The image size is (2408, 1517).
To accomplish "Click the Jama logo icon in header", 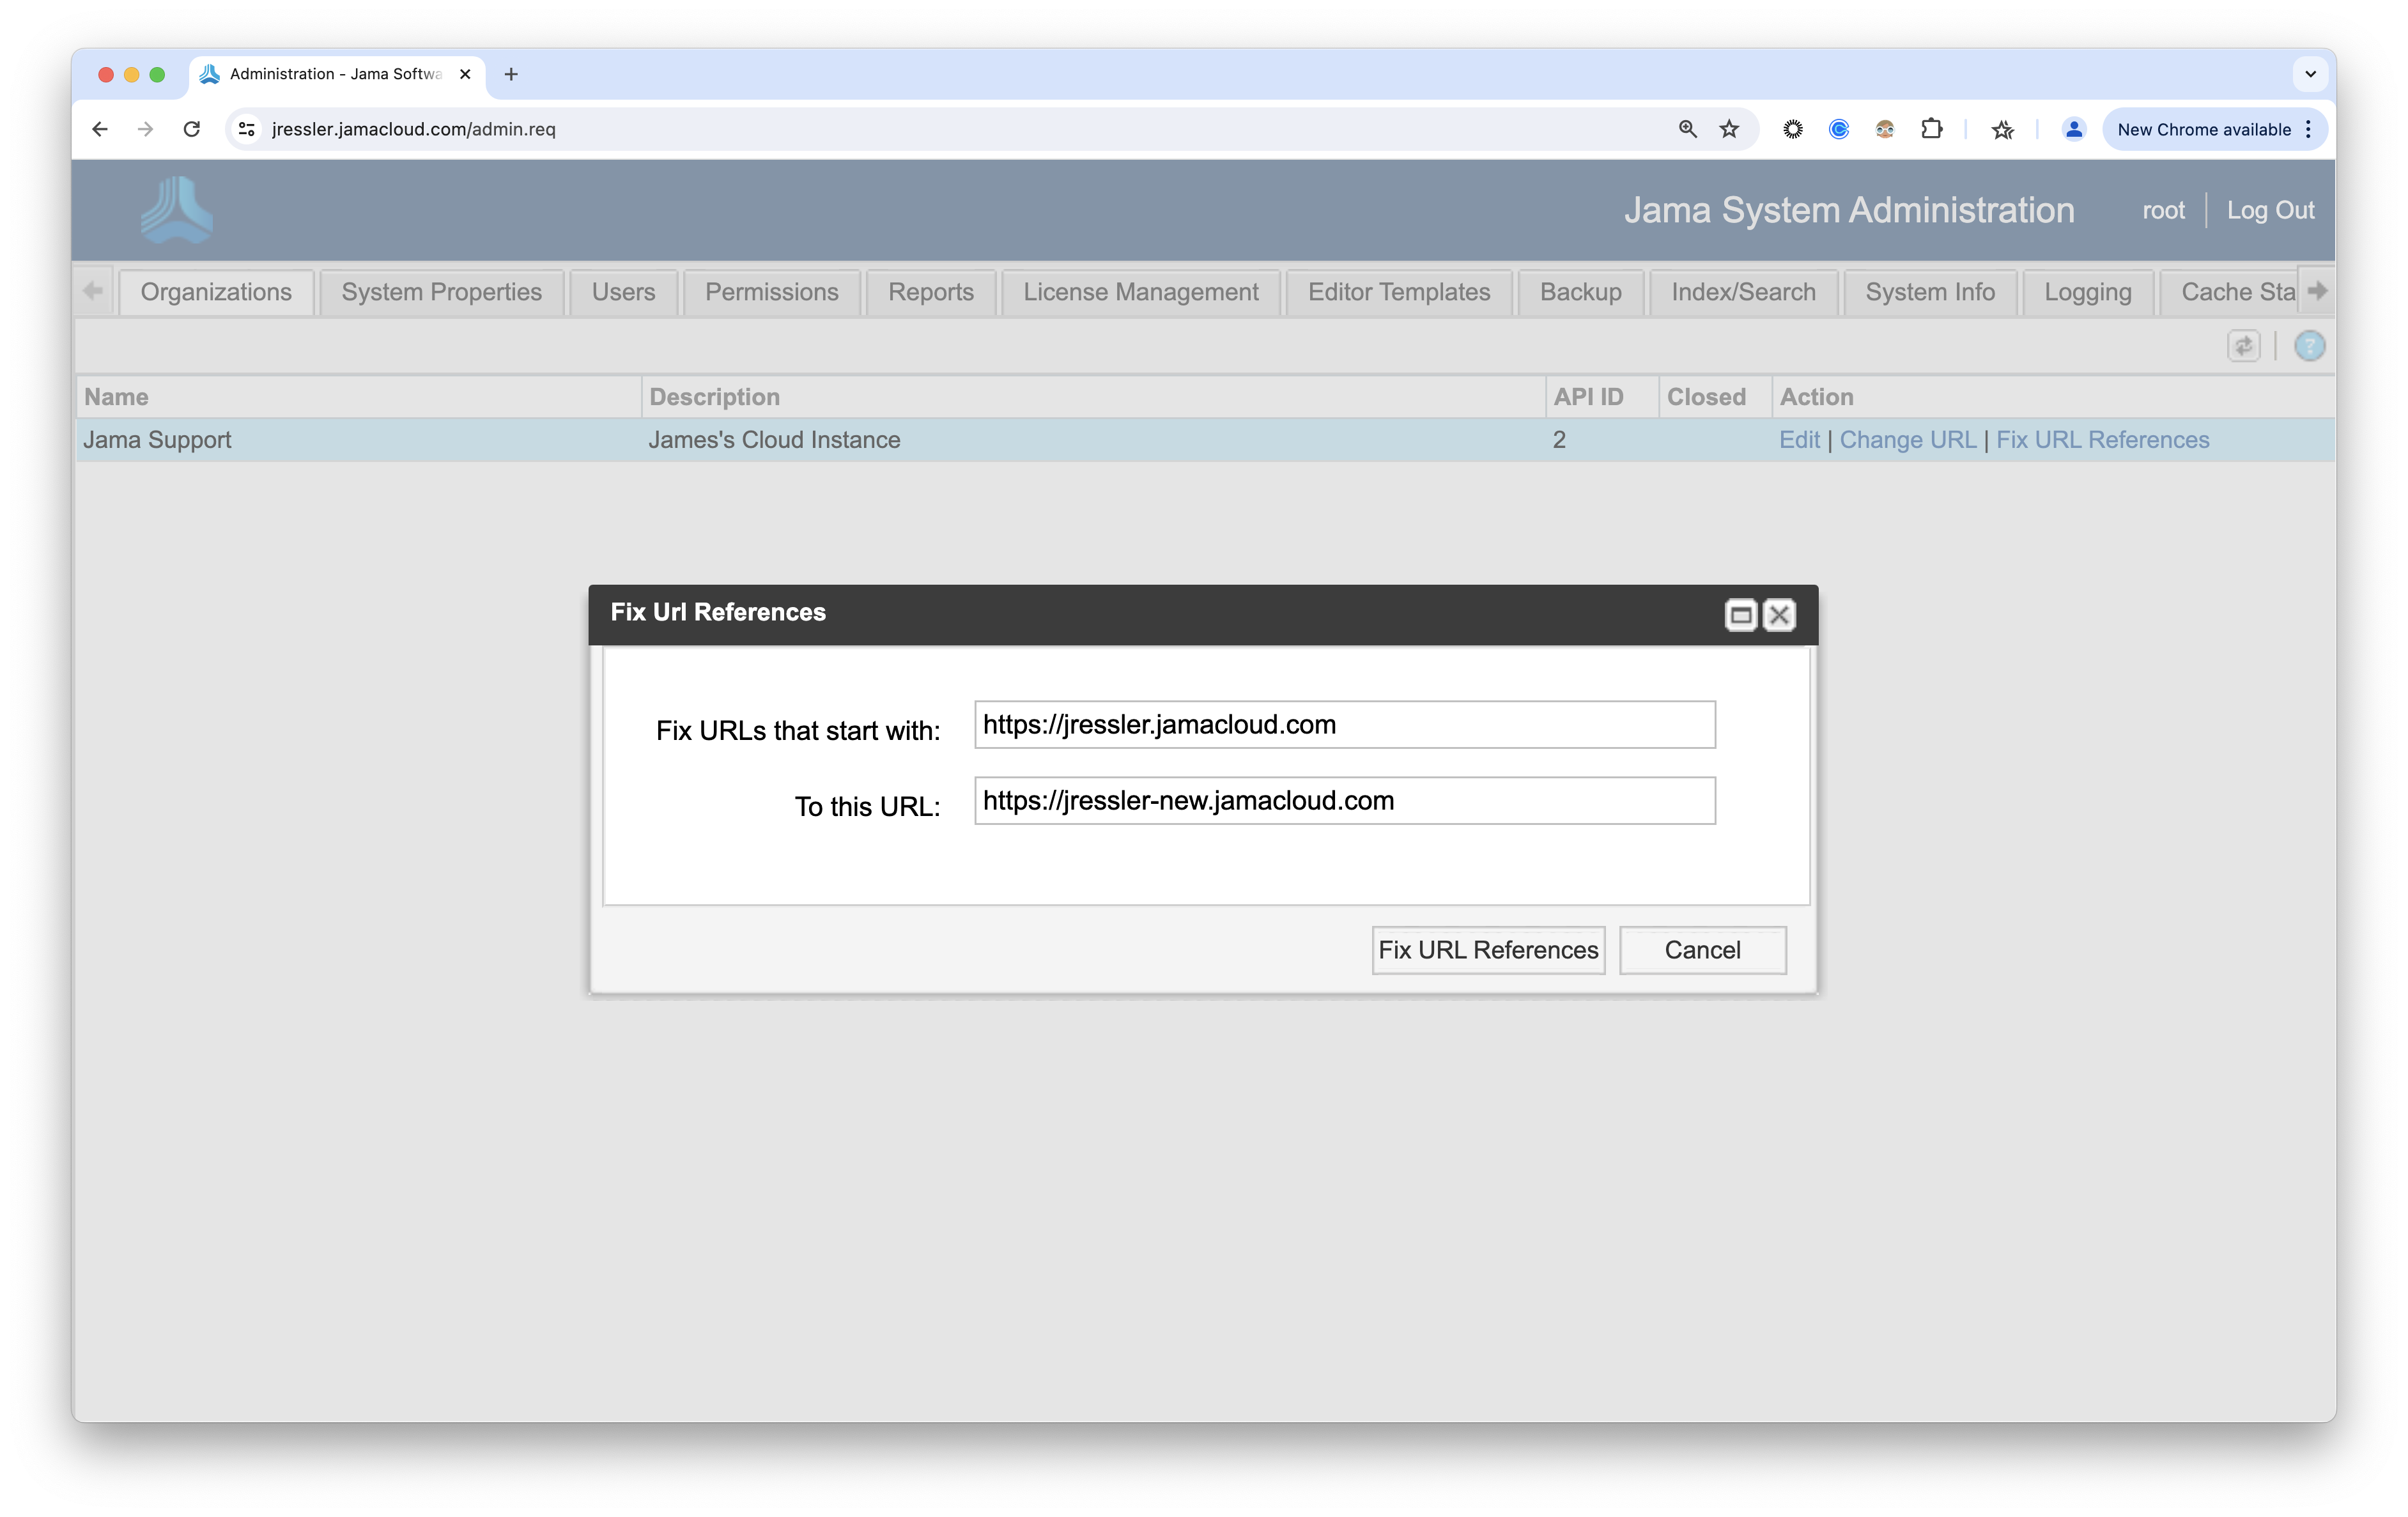I will tap(177, 210).
